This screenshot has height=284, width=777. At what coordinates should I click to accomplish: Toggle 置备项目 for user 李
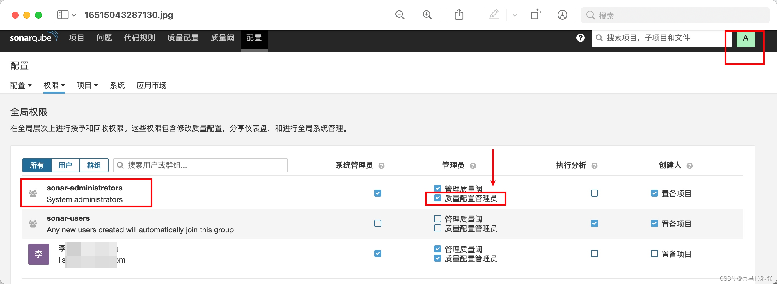(654, 254)
